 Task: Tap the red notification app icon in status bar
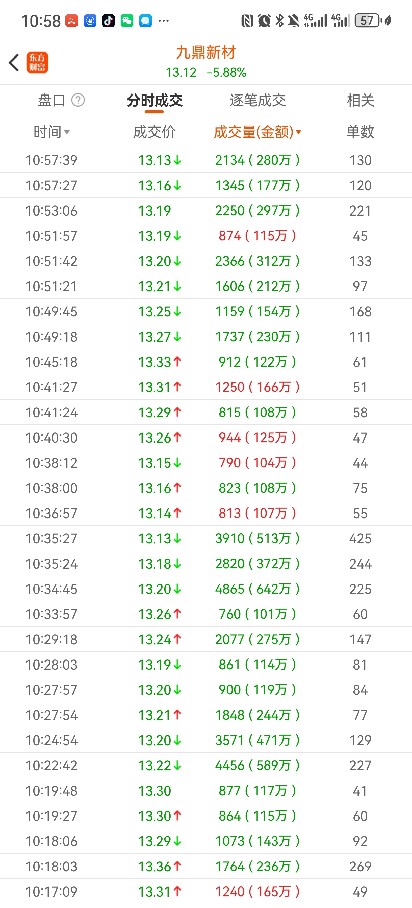coord(72,21)
